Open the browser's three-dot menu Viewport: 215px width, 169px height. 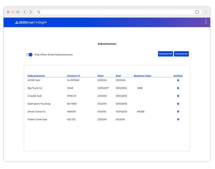[206, 12]
